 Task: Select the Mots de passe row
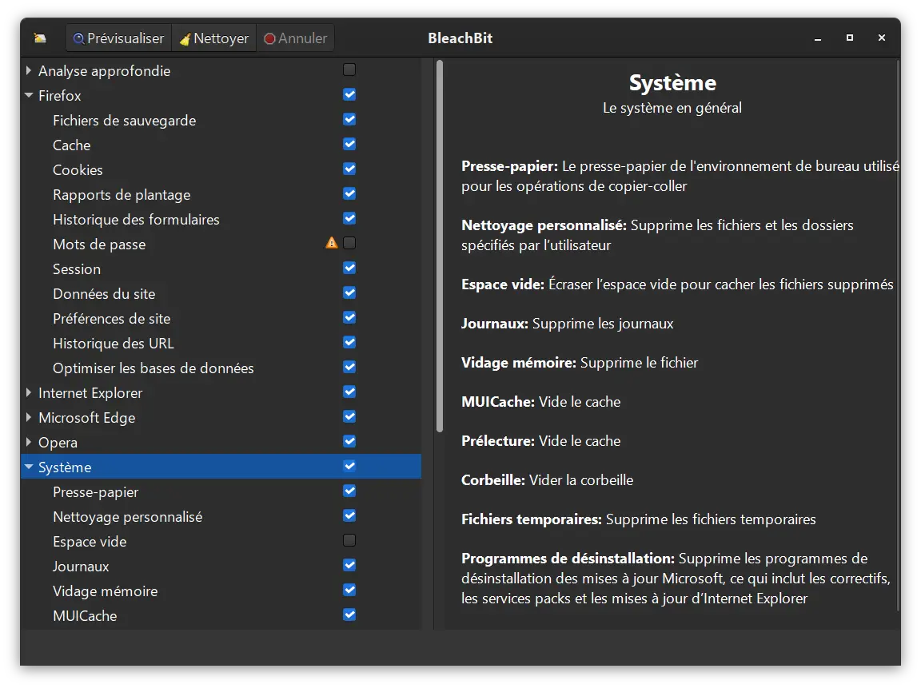click(x=221, y=245)
